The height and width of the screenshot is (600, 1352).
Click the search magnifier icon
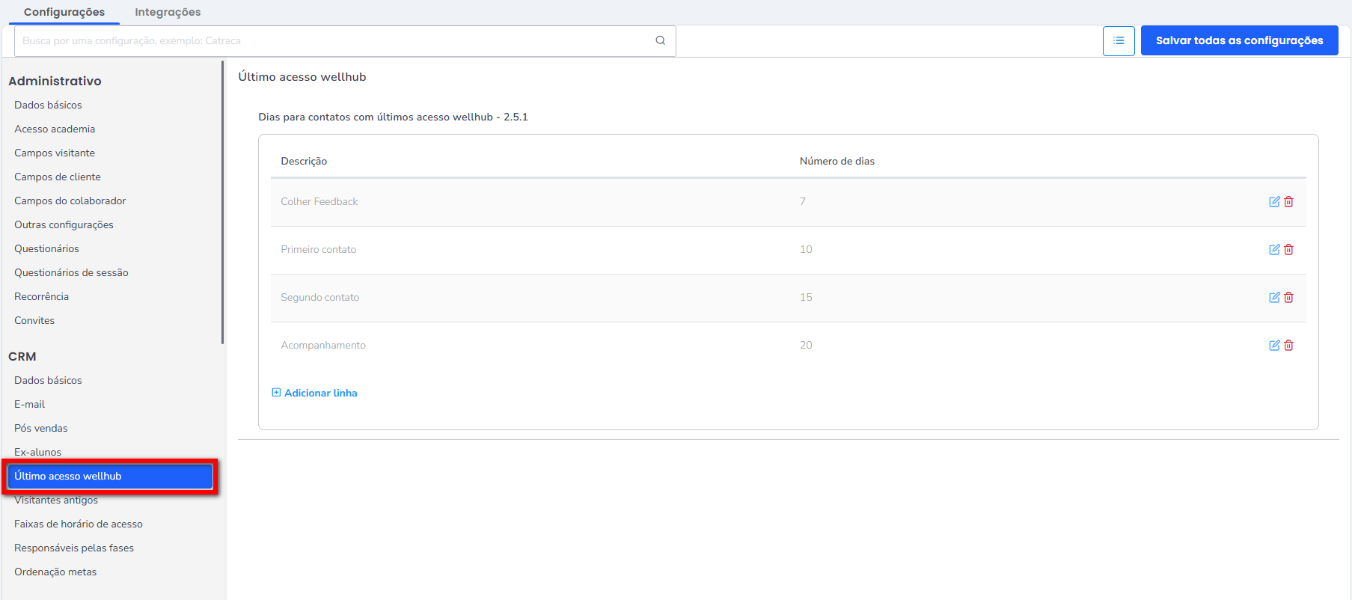[x=660, y=40]
